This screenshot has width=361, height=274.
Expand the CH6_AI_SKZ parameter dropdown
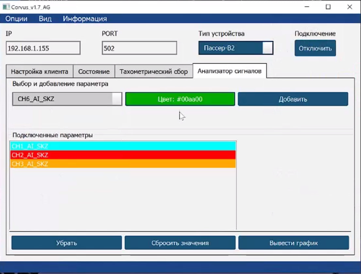point(67,99)
